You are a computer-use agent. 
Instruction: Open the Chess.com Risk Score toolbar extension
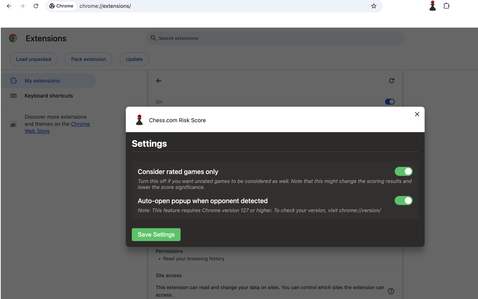coord(432,6)
